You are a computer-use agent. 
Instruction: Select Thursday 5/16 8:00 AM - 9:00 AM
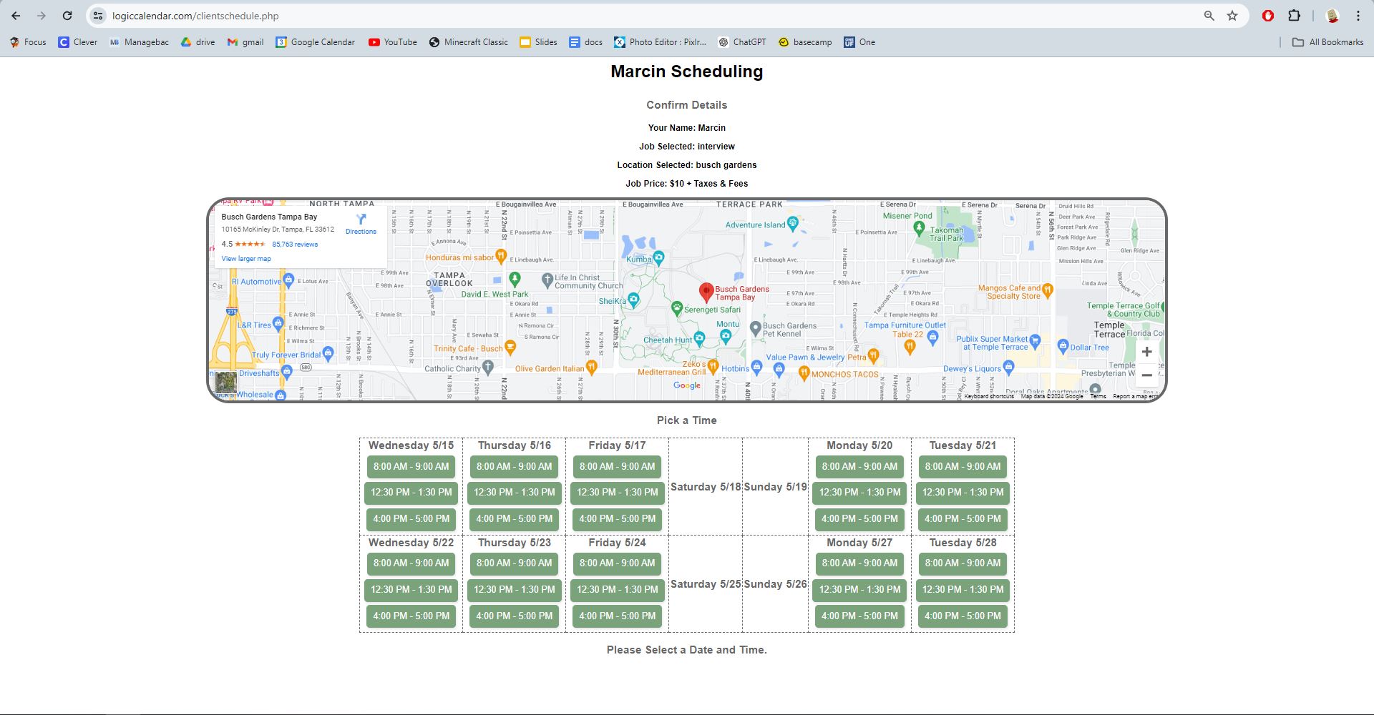click(x=515, y=467)
